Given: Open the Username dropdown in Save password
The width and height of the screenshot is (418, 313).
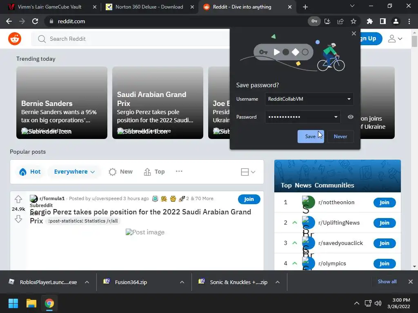Looking at the screenshot, I should (349, 99).
